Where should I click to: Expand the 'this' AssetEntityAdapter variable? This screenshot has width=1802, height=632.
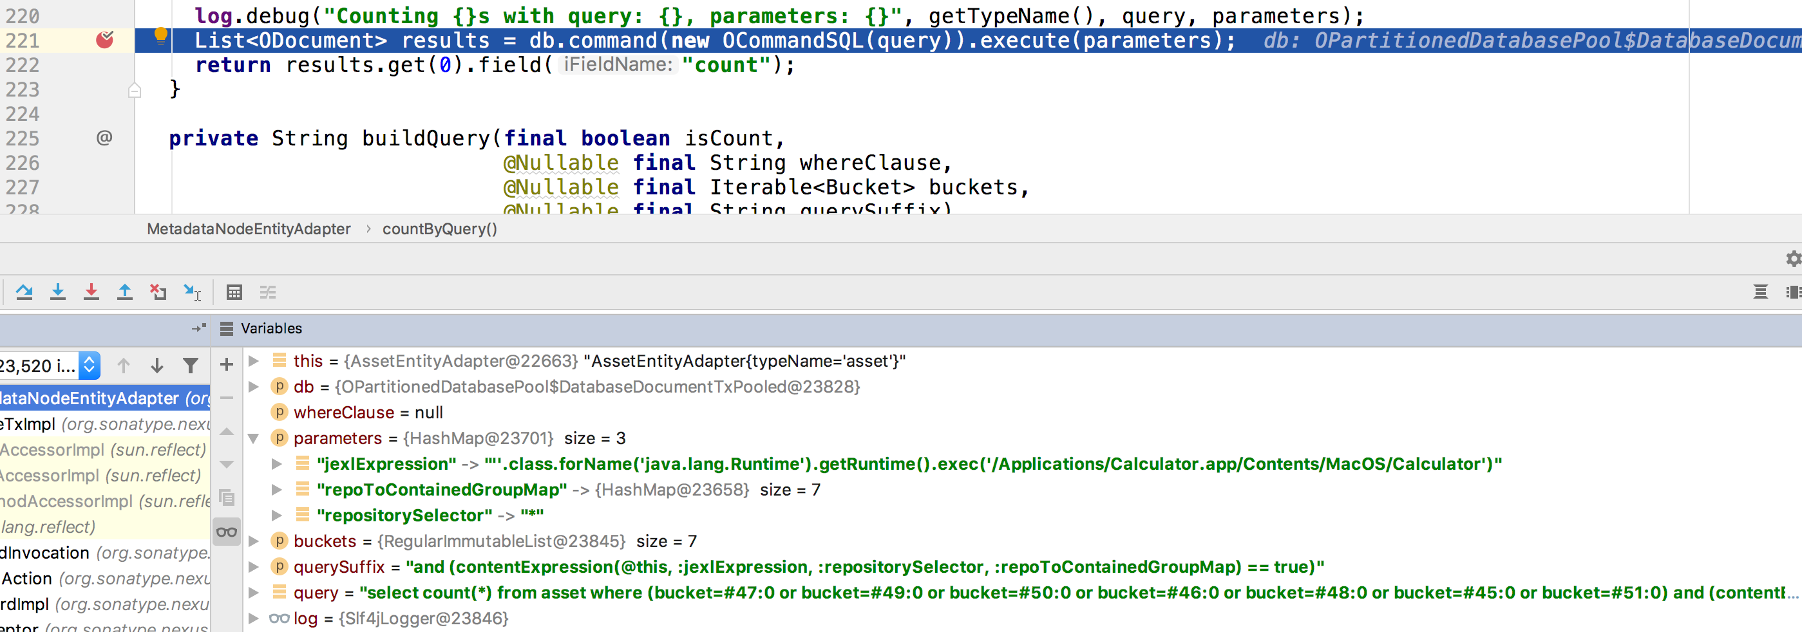(254, 361)
